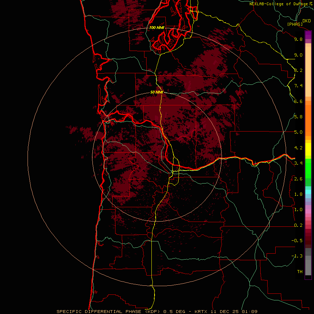Click the 8.2 value on color scale
The image size is (314, 314).
click(298, 70)
